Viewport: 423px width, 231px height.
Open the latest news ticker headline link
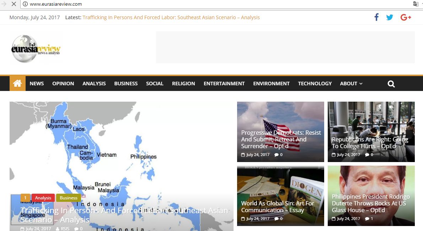click(171, 17)
